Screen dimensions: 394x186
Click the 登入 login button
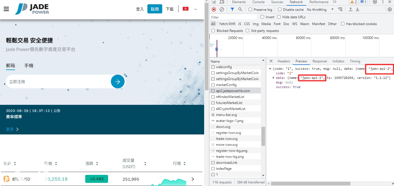tap(140, 9)
